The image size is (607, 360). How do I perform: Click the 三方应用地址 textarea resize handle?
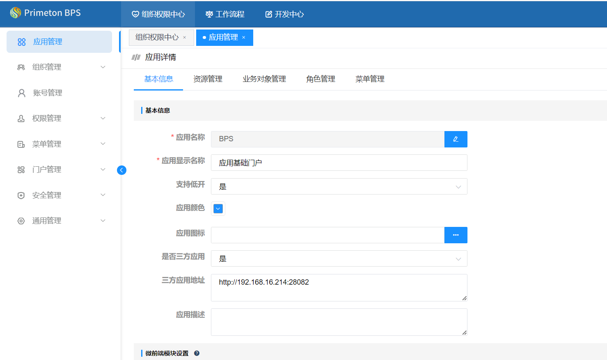tap(464, 298)
